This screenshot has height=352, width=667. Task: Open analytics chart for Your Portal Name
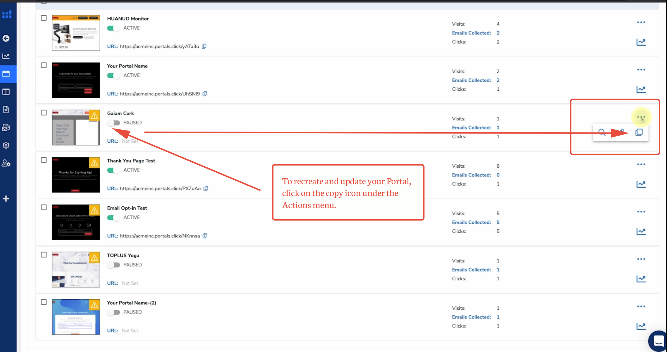641,89
